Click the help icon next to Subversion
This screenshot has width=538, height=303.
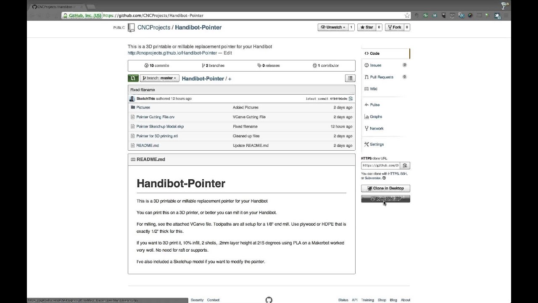click(384, 178)
